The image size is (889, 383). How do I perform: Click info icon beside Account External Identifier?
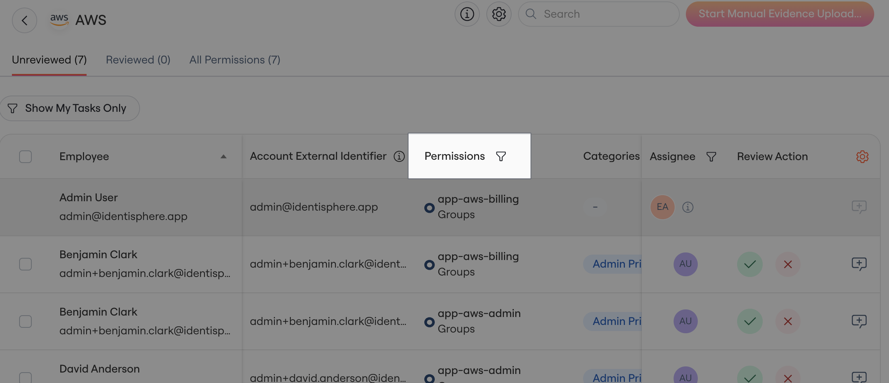[x=399, y=156]
